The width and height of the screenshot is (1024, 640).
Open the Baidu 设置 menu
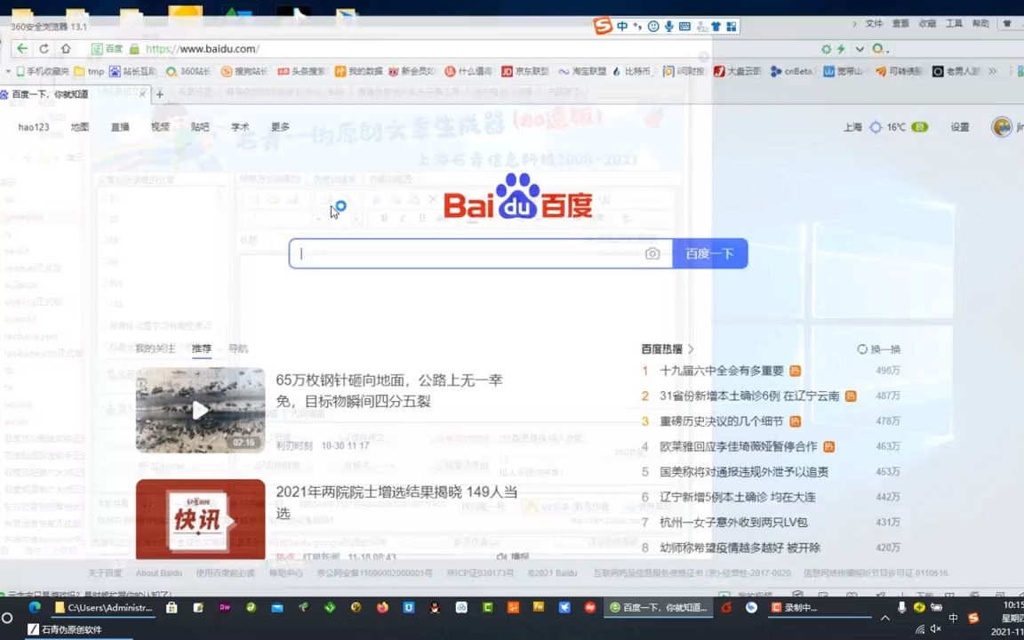click(x=959, y=127)
